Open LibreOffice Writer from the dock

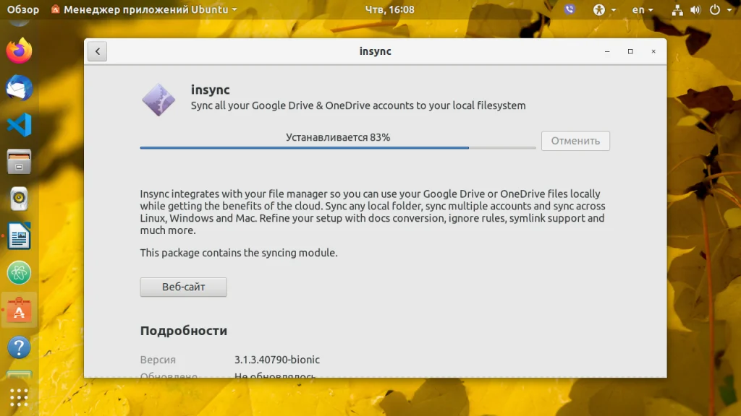coord(20,235)
